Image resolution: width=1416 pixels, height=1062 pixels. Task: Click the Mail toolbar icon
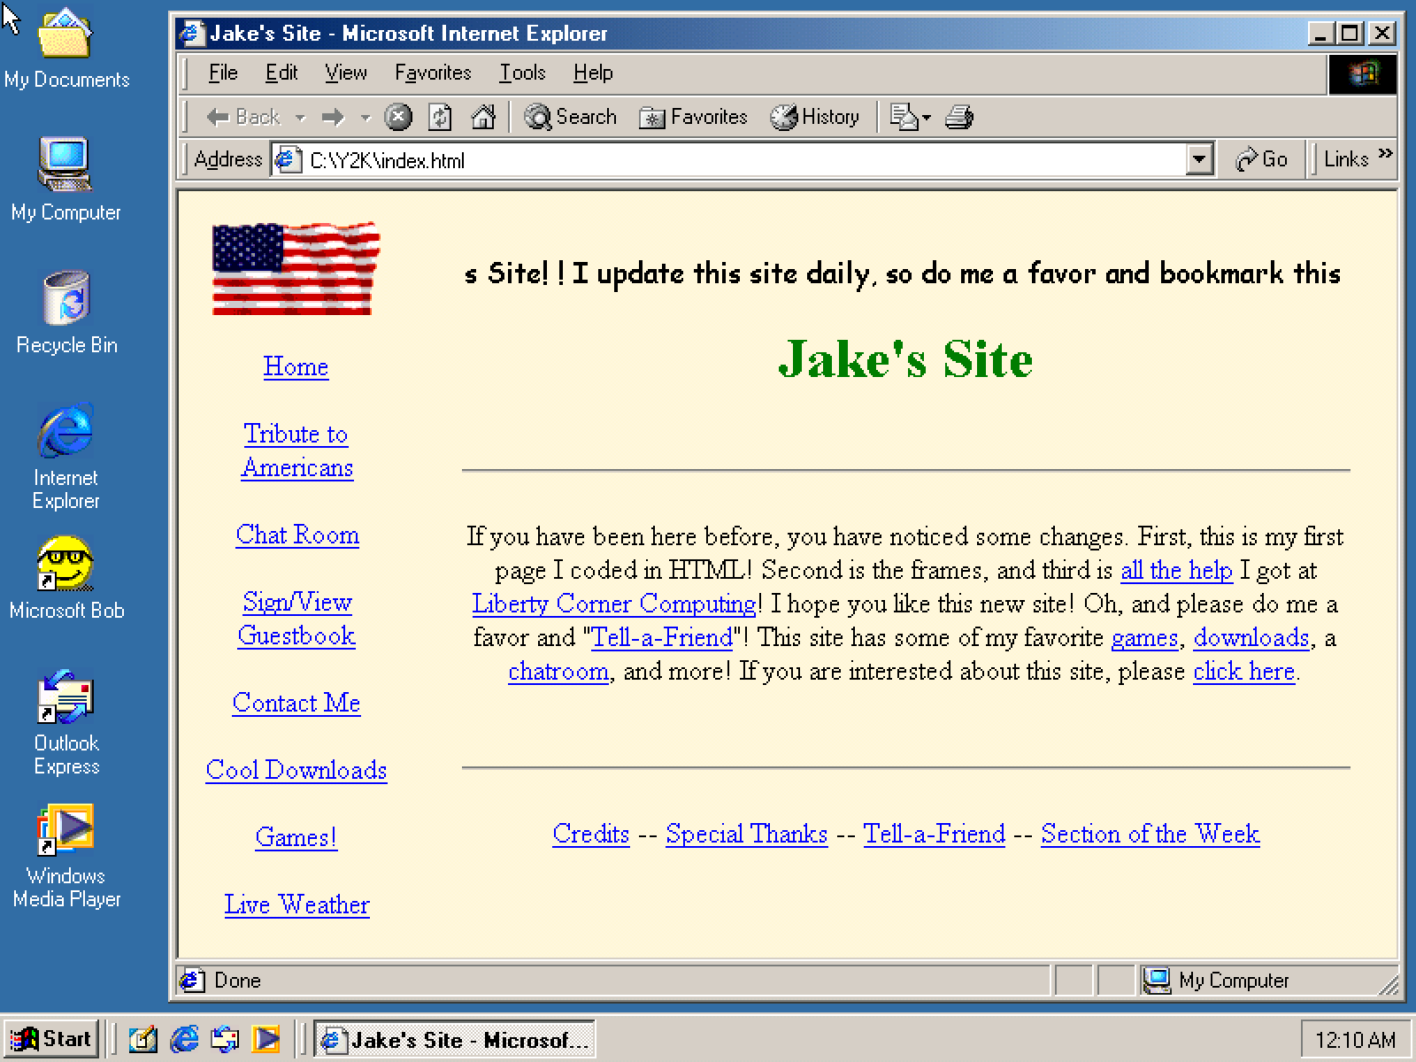[906, 117]
